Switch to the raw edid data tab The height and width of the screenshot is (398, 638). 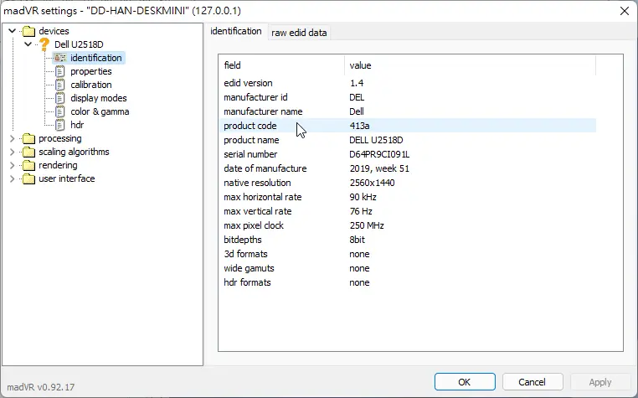click(299, 33)
